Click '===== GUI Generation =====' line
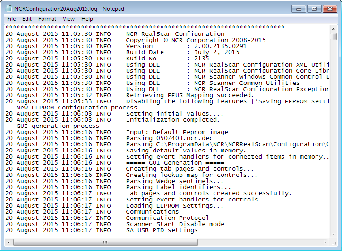342x251 pixels. [x=175, y=163]
